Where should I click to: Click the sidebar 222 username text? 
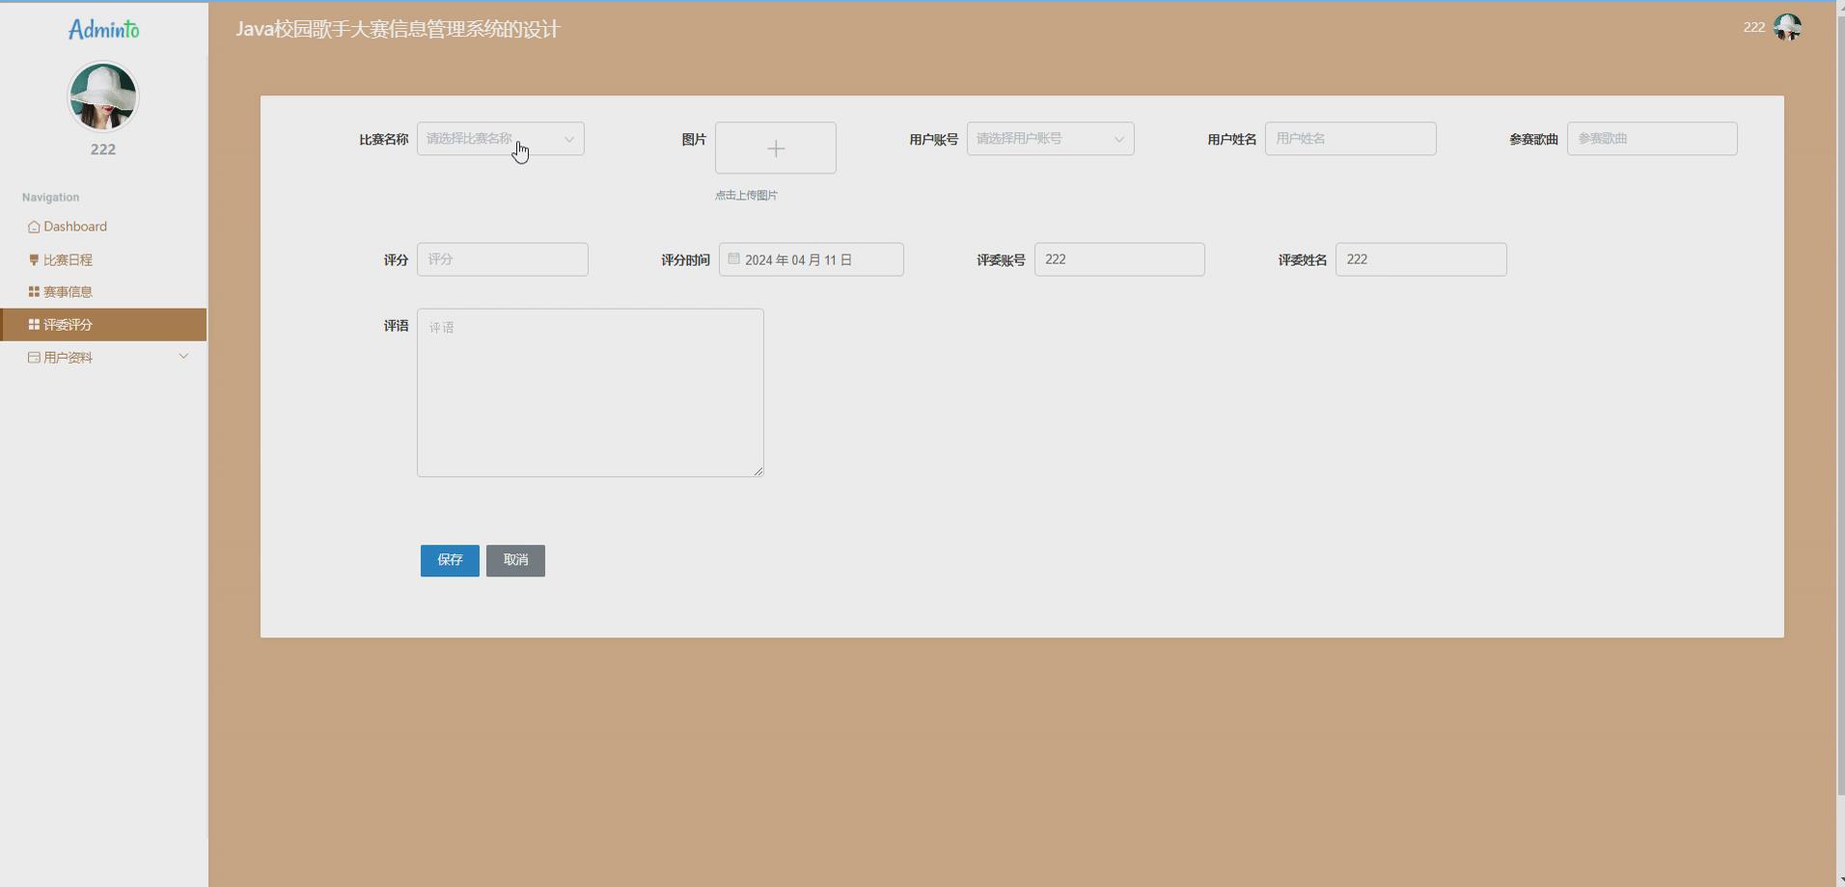click(x=103, y=149)
